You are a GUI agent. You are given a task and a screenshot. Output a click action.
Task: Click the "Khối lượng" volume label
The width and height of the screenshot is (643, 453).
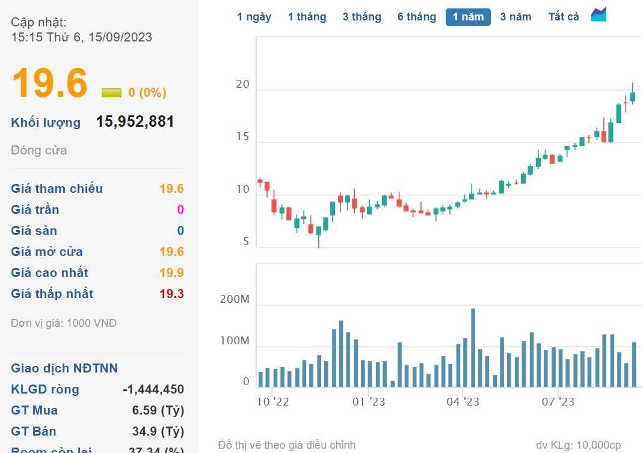coord(46,123)
